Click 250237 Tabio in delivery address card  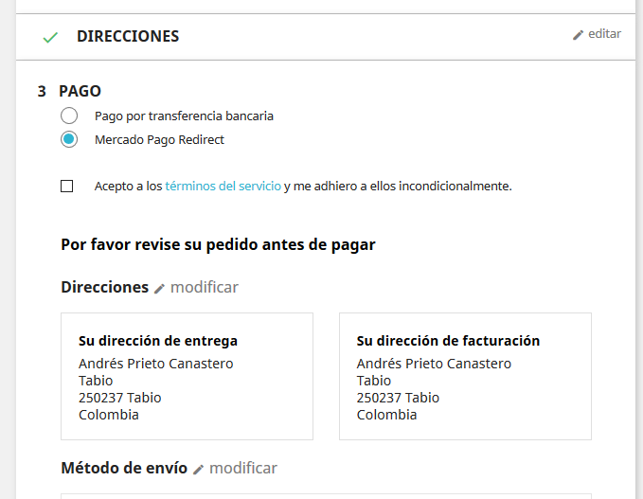119,398
